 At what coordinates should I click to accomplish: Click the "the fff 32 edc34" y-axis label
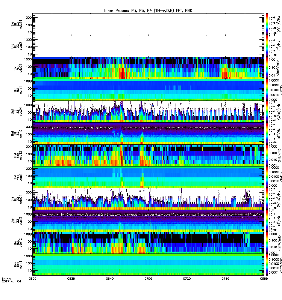pos(17,199)
